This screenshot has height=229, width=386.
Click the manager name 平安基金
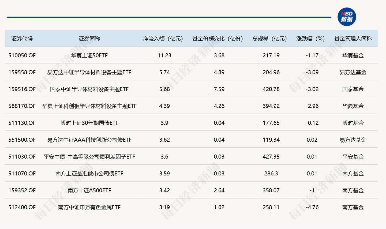click(x=353, y=157)
